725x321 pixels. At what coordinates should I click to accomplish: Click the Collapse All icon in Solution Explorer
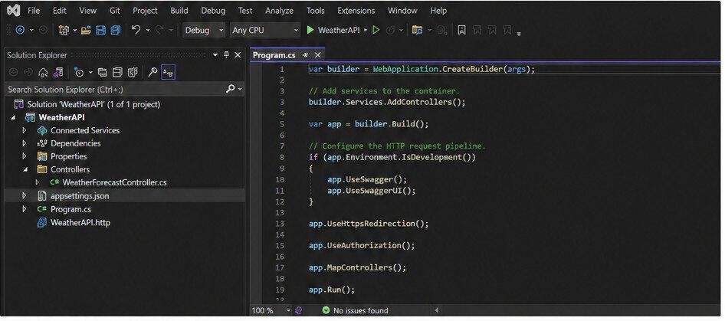[x=118, y=73]
